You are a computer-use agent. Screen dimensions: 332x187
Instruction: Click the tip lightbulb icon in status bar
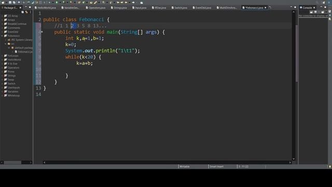coord(330,167)
